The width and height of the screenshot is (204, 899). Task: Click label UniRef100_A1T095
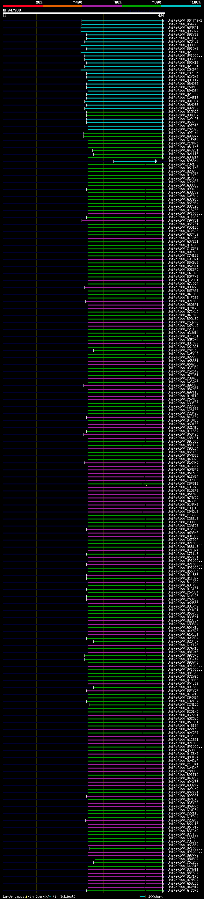click(183, 217)
